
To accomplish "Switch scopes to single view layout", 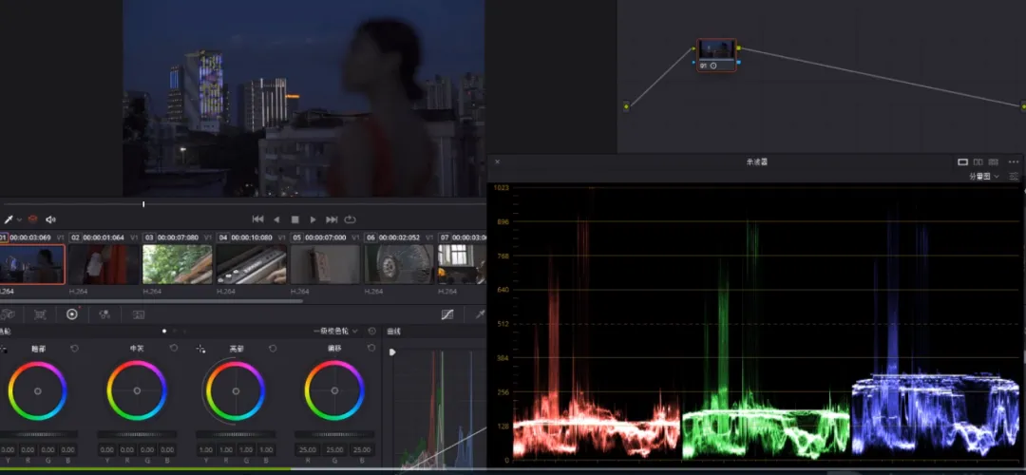I will [x=962, y=162].
